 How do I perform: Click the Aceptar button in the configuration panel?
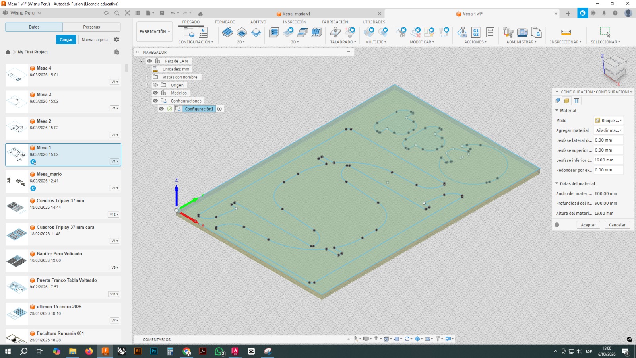588,225
